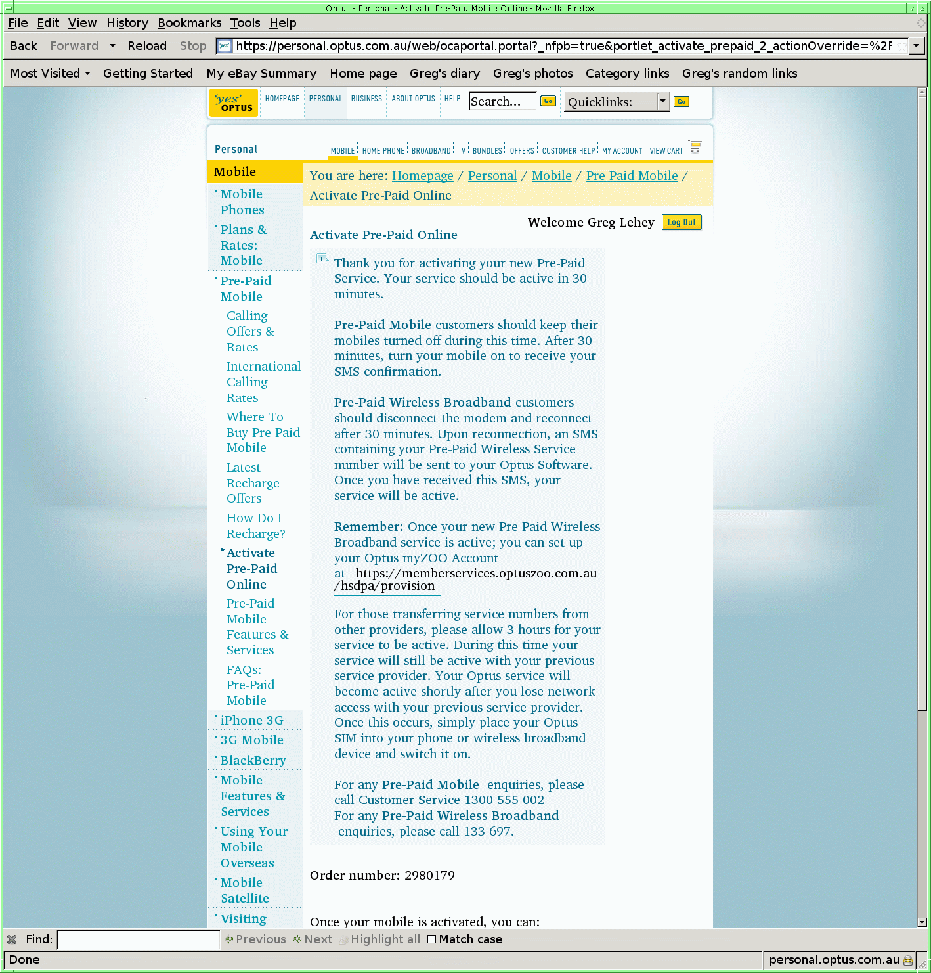Open the shopping cart icon
The width and height of the screenshot is (931, 973).
(x=695, y=147)
